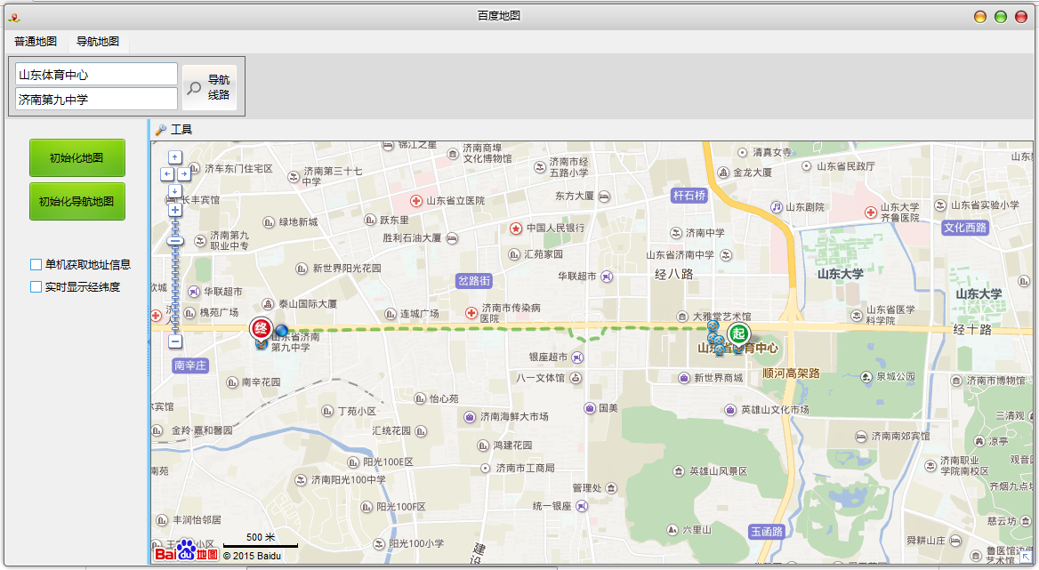
Task: Click the 初始化地图 button
Action: 77,157
